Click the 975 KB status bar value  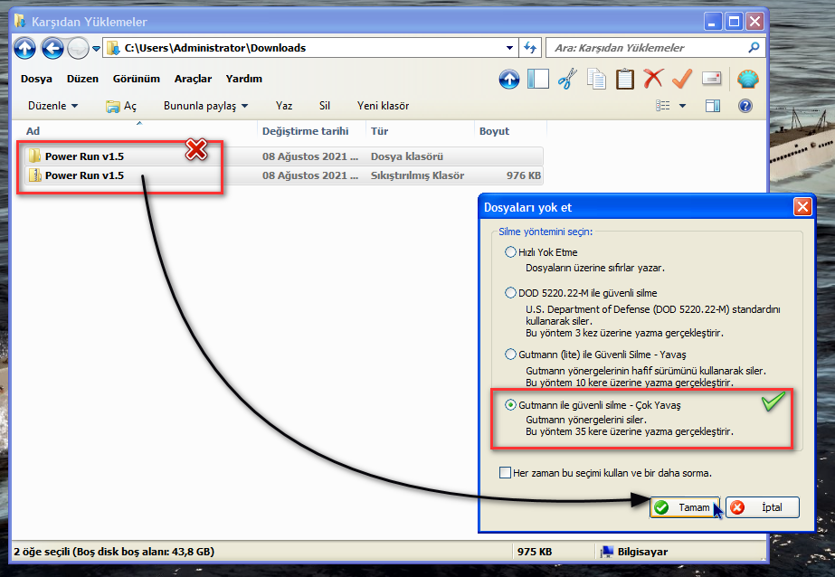click(x=534, y=552)
